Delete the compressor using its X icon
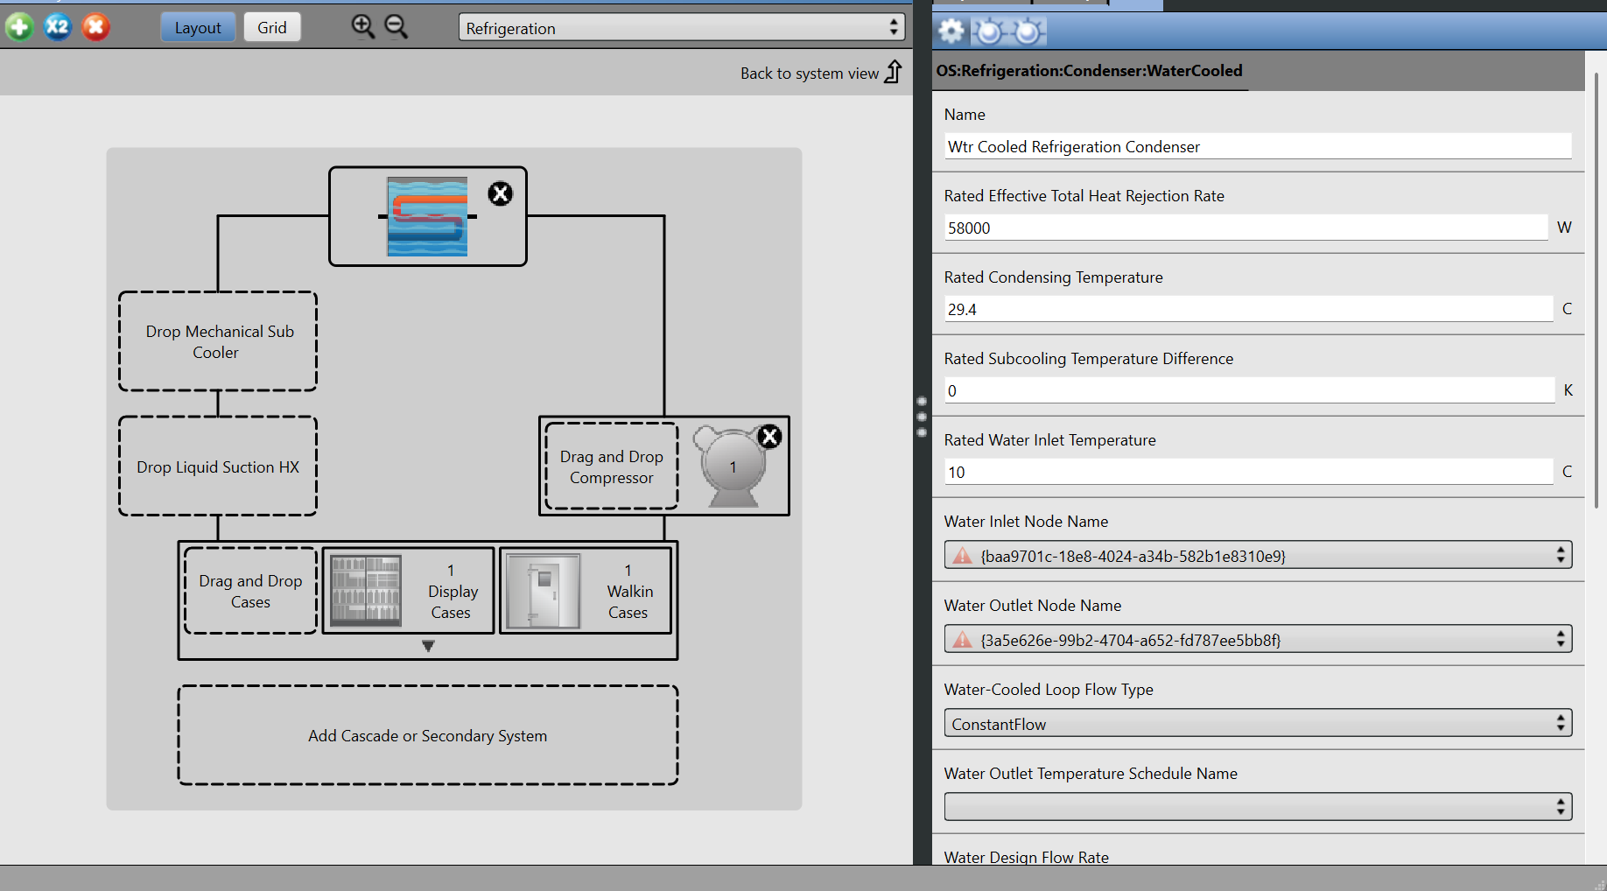This screenshot has width=1607, height=891. [769, 437]
